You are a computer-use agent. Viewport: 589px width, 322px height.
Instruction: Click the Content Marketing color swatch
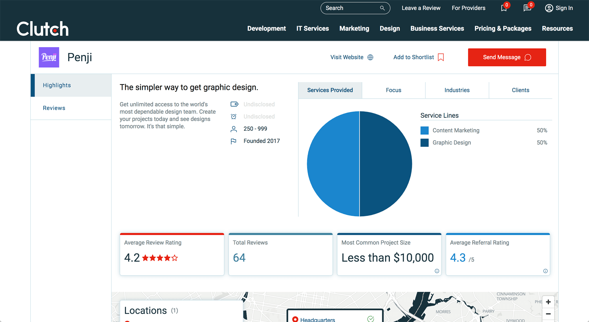coord(424,130)
